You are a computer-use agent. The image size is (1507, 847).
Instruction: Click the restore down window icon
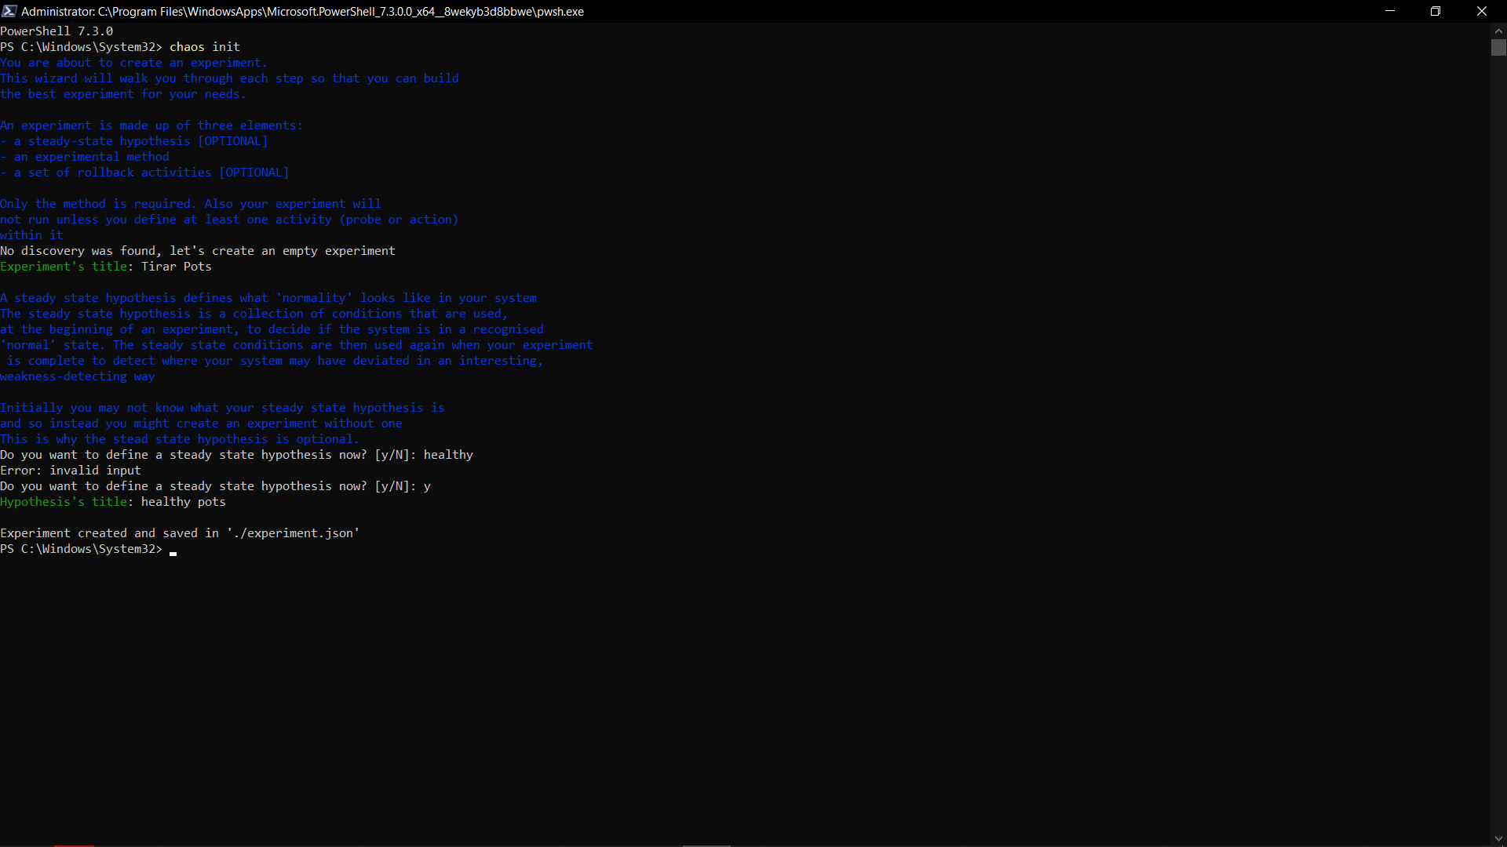pyautogui.click(x=1436, y=11)
